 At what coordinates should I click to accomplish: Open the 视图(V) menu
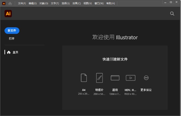[88, 4]
